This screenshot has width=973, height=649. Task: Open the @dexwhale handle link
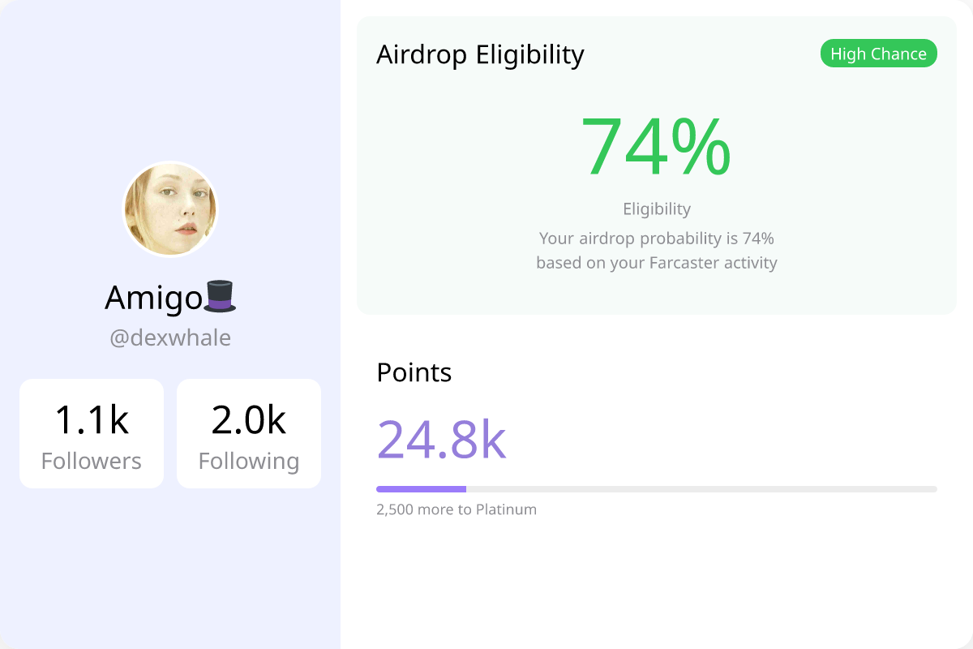pos(170,337)
